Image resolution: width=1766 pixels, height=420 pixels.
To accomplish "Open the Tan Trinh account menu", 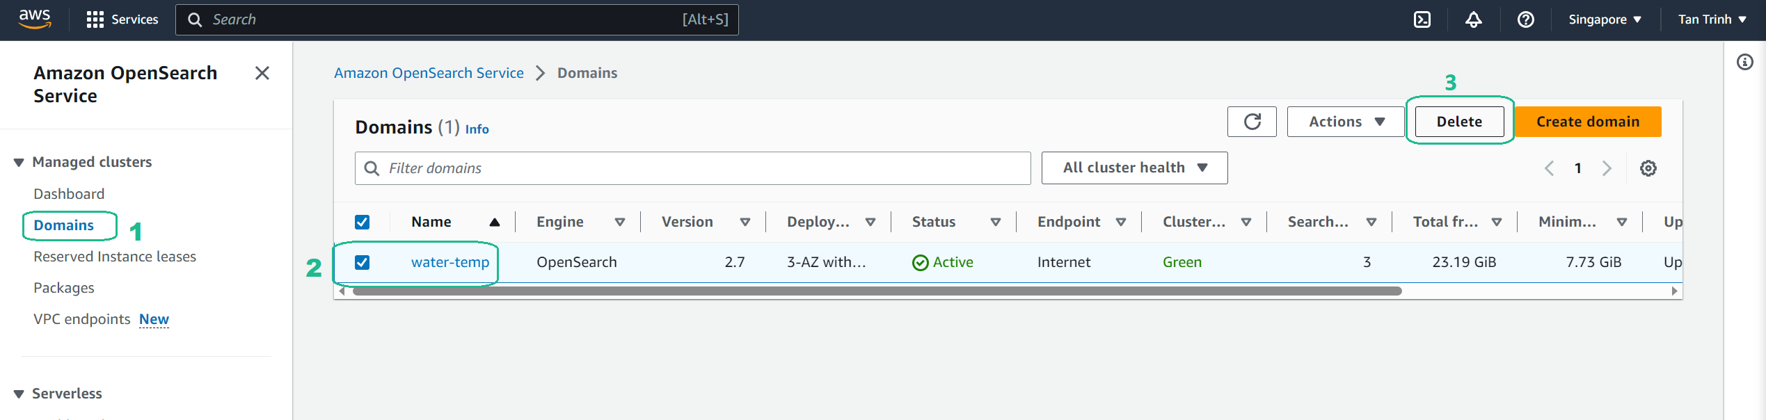I will tap(1712, 19).
